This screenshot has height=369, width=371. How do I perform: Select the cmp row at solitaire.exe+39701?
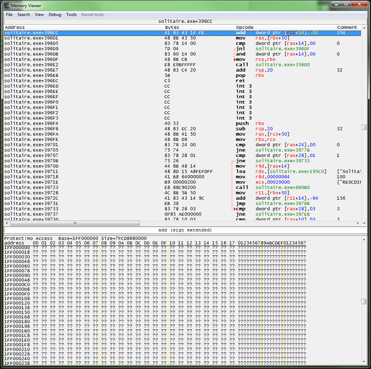point(183,145)
